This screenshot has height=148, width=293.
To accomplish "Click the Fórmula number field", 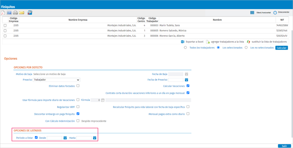I will tap(96, 100).
